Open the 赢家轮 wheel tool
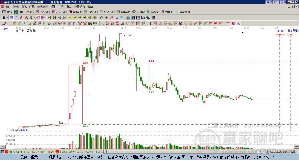 point(153,12)
